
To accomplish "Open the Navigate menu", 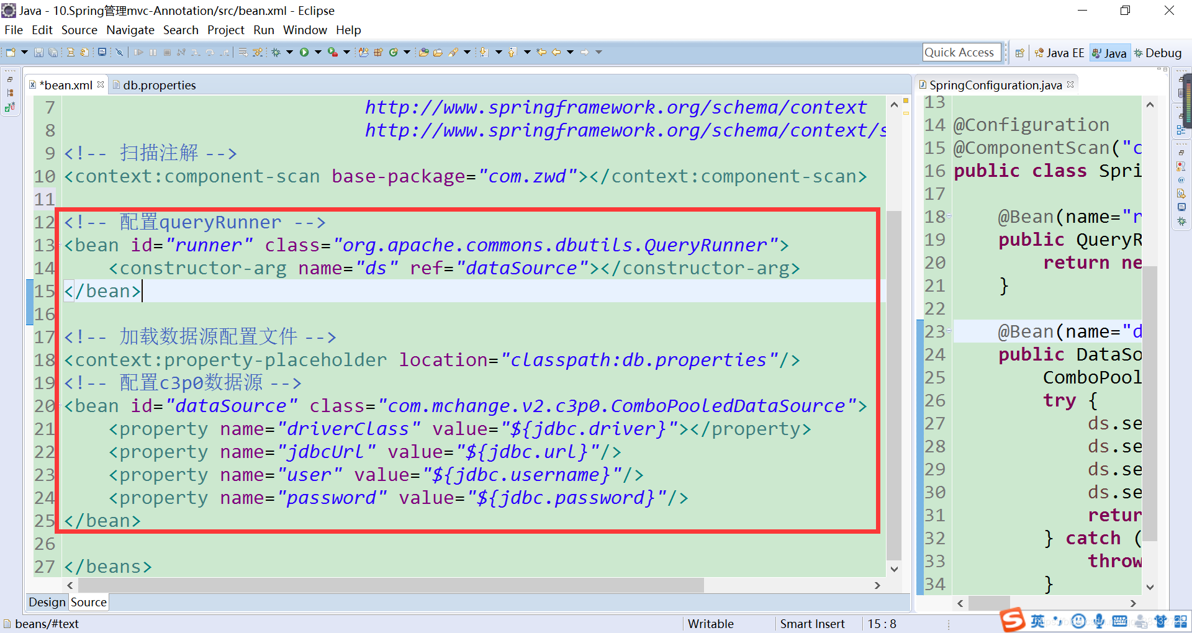I will coord(130,30).
